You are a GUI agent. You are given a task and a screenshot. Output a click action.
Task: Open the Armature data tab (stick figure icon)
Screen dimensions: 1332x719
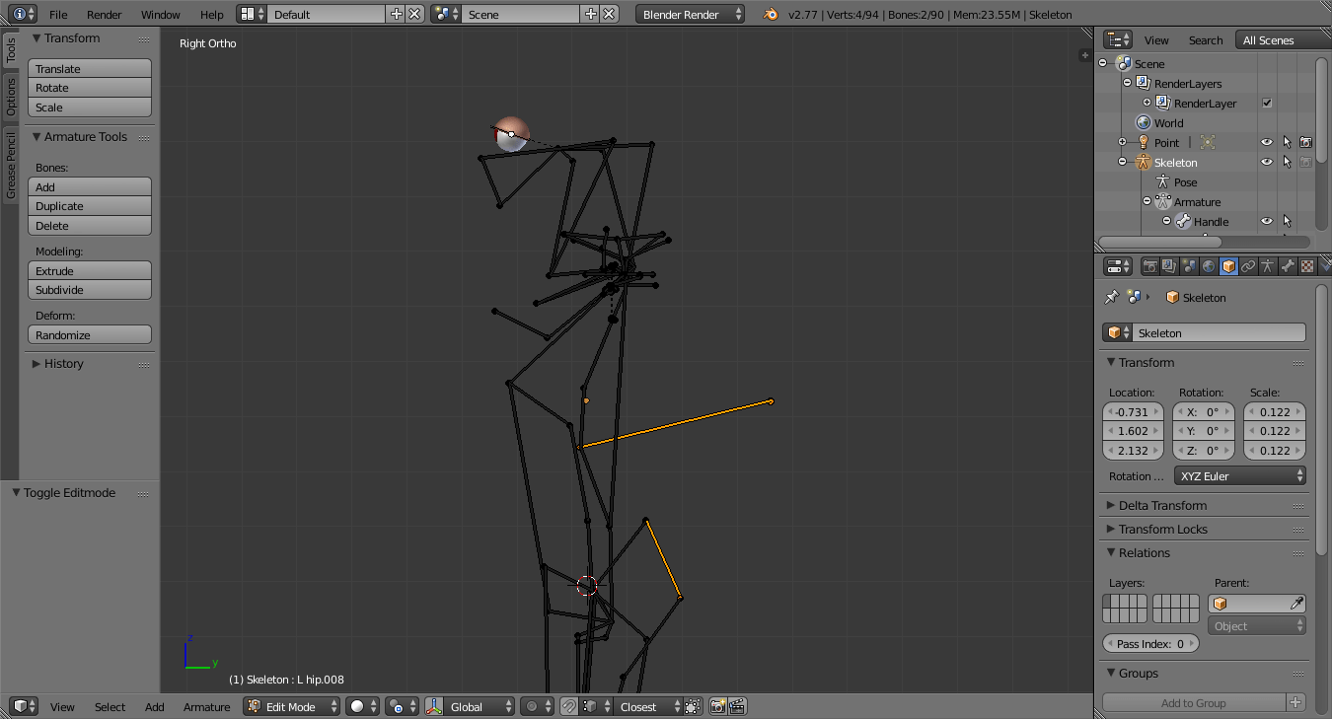click(1267, 266)
